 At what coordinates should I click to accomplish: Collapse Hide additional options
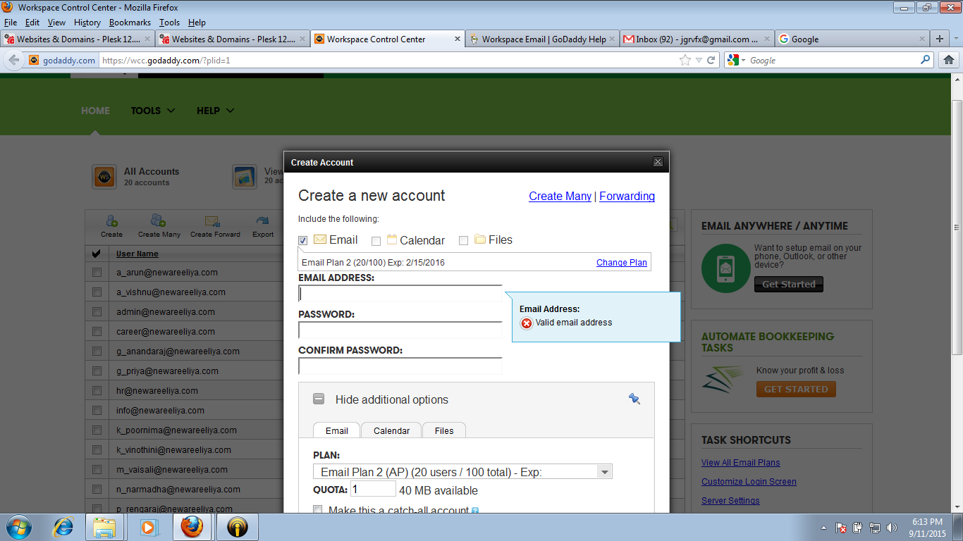click(319, 399)
